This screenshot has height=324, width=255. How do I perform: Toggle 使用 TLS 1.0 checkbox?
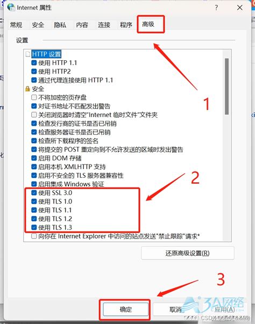[x=34, y=201]
